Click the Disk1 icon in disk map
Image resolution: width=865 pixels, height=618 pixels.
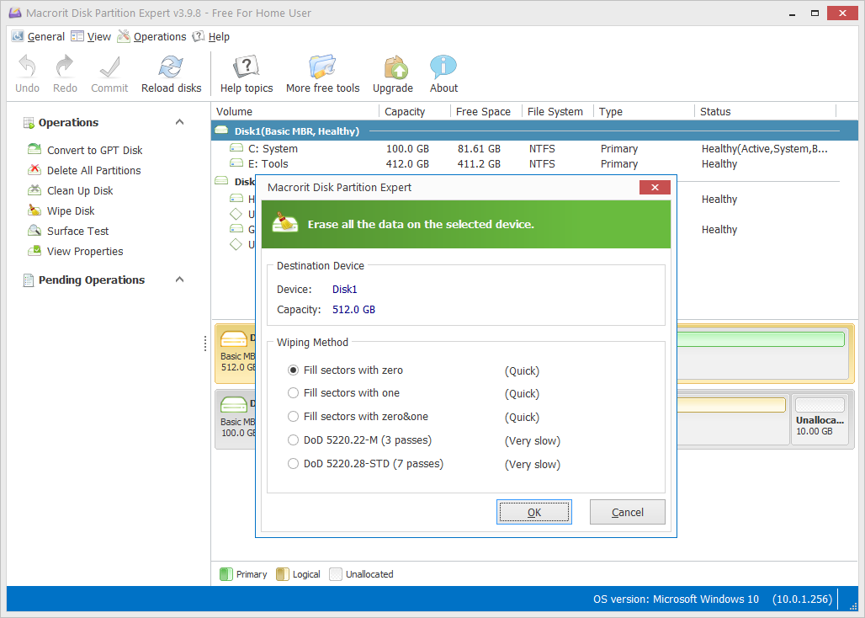233,338
